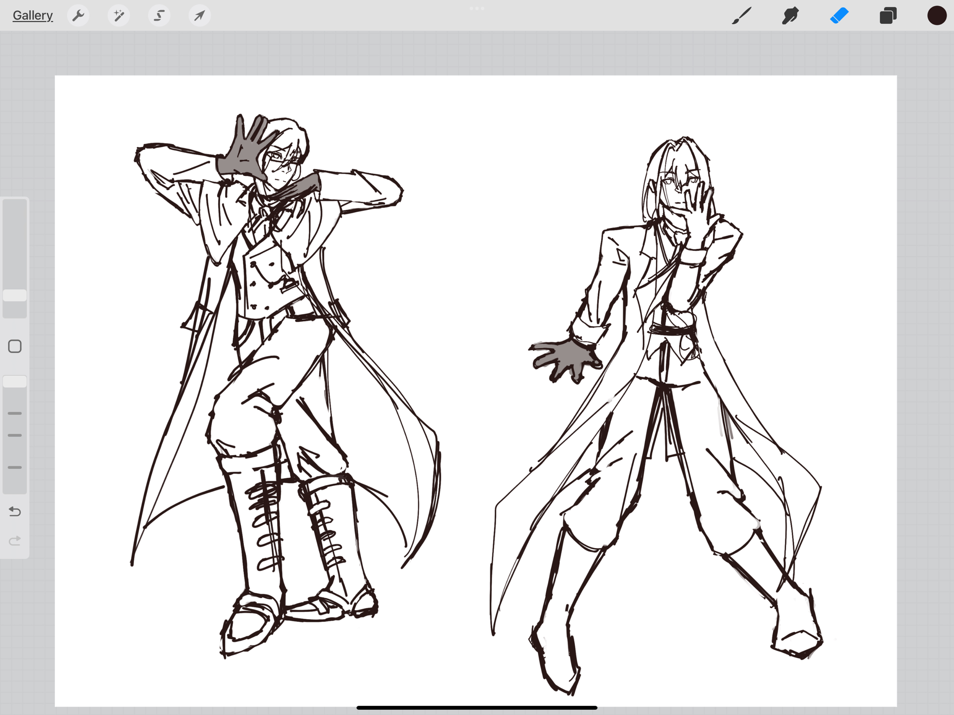954x715 pixels.
Task: Click the brush opacity slider handle
Action: tap(15, 382)
